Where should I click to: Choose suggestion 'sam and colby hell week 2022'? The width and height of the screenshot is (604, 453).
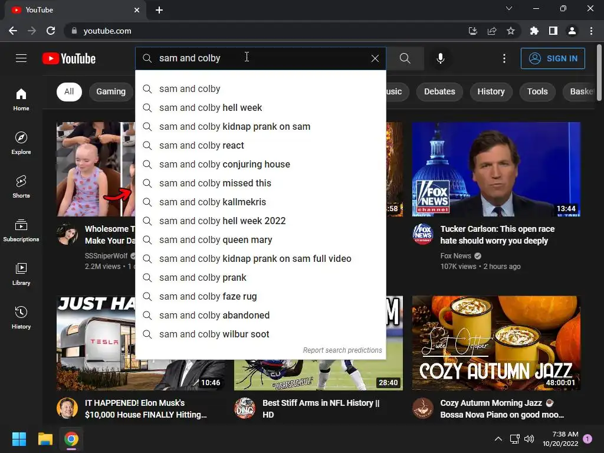(261, 221)
